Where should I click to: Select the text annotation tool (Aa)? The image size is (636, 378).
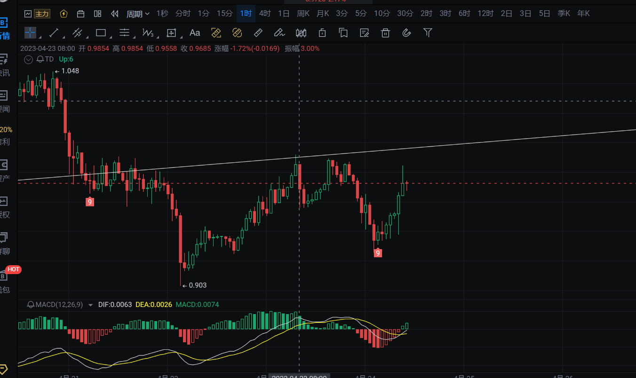click(195, 32)
